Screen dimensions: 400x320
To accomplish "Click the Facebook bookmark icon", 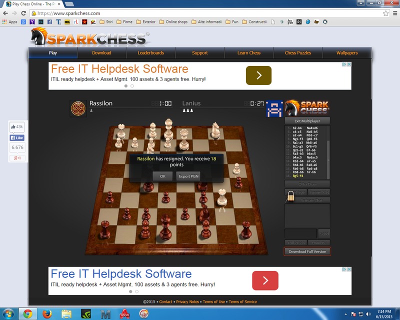I will click(x=49, y=22).
